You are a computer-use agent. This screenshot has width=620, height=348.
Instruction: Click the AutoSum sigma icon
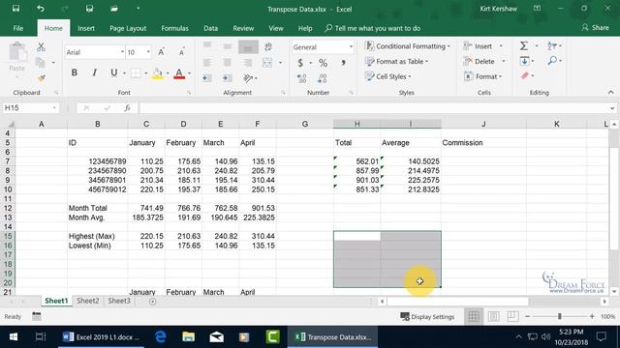click(x=524, y=46)
